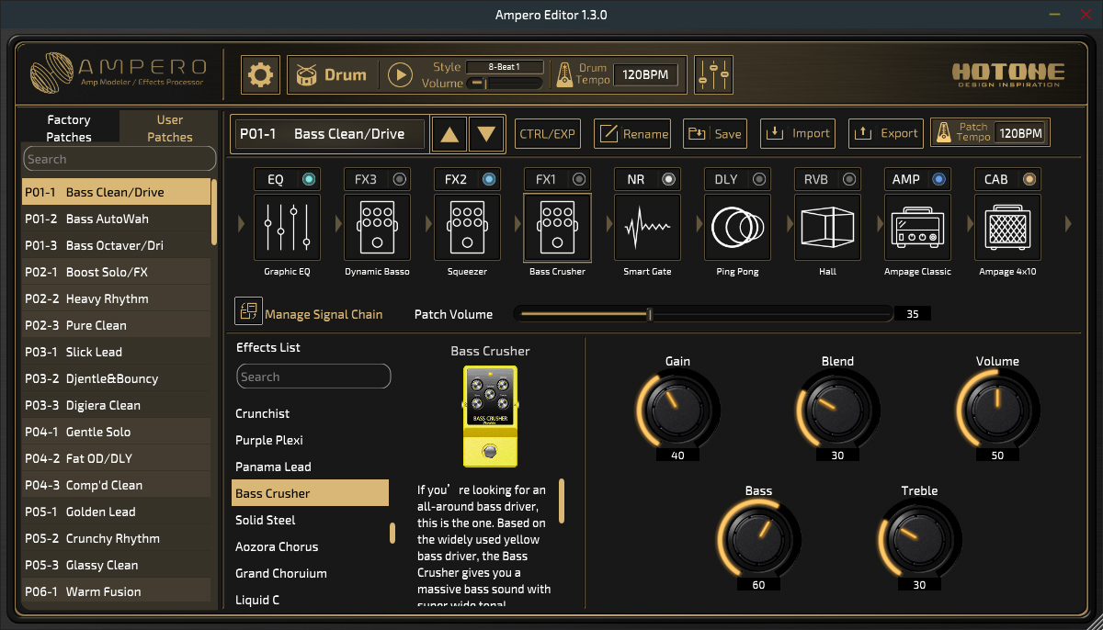This screenshot has width=1103, height=630.
Task: Click the Drum icon button
Action: [307, 75]
